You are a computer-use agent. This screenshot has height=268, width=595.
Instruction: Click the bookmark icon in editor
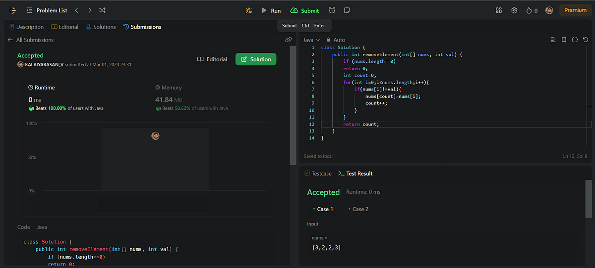click(x=564, y=40)
